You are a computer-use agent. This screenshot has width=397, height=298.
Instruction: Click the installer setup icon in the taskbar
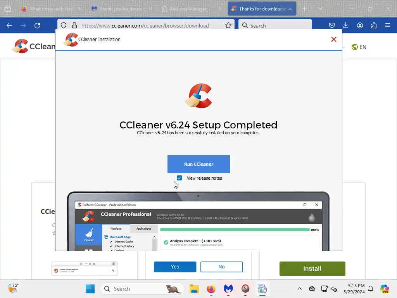[x=262, y=289]
